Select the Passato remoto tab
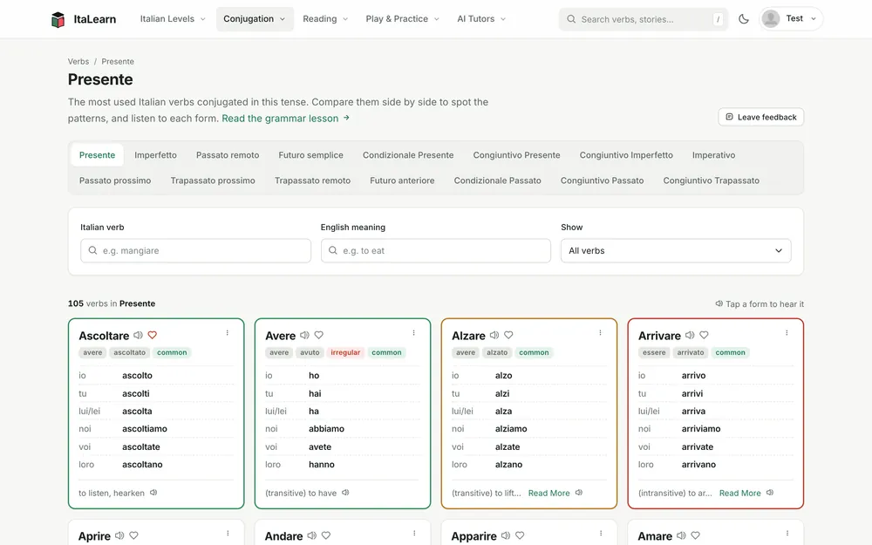Image resolution: width=872 pixels, height=545 pixels. [228, 155]
